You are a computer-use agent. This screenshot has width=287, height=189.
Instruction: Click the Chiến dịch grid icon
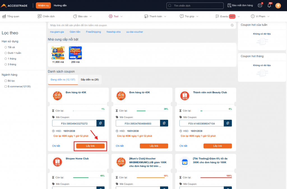(40, 16)
